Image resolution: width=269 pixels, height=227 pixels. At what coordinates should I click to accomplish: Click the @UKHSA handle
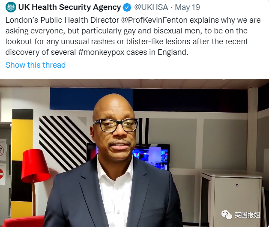pyautogui.click(x=151, y=7)
